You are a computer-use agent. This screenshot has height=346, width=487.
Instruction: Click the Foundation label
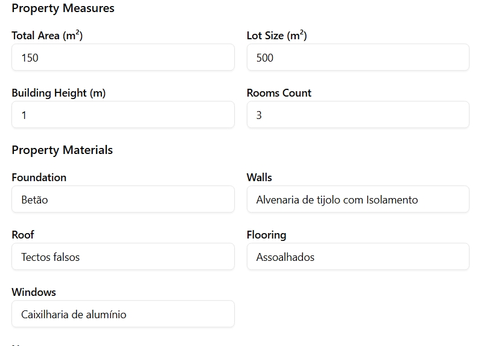[x=39, y=178]
